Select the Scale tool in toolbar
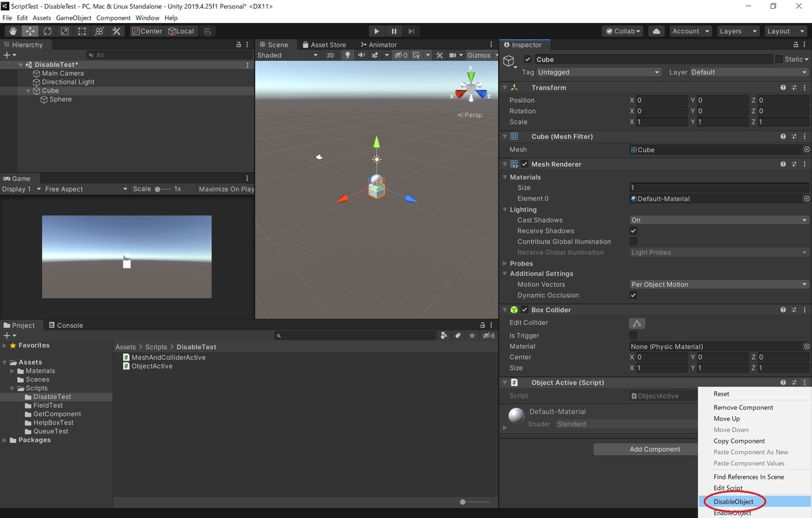Image resolution: width=812 pixels, height=518 pixels. pos(65,31)
